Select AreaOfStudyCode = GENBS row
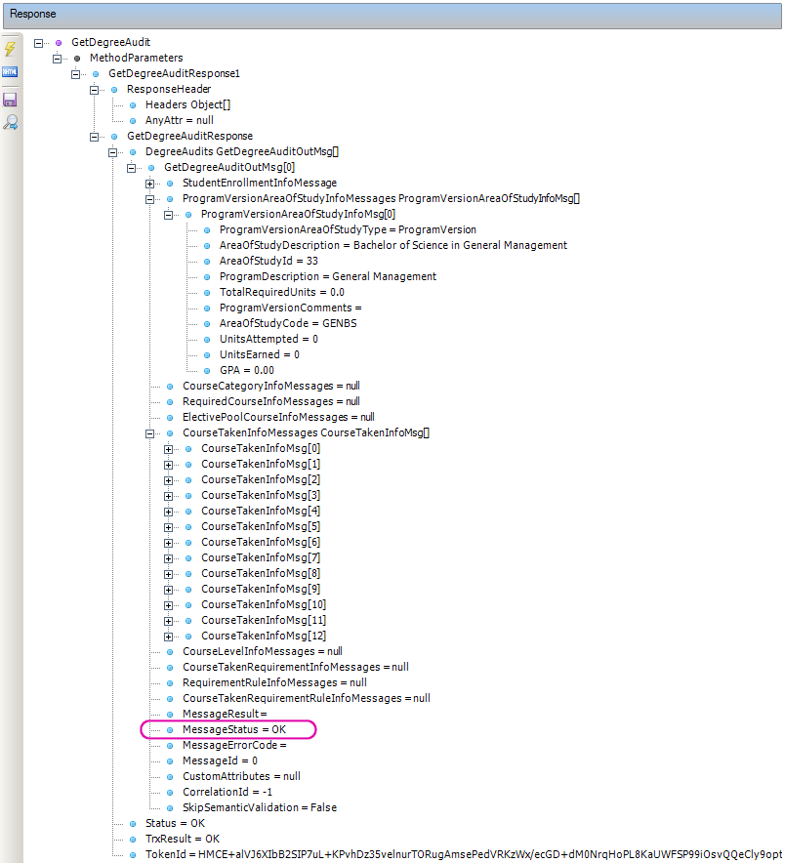This screenshot has height=863, width=785. pos(288,323)
